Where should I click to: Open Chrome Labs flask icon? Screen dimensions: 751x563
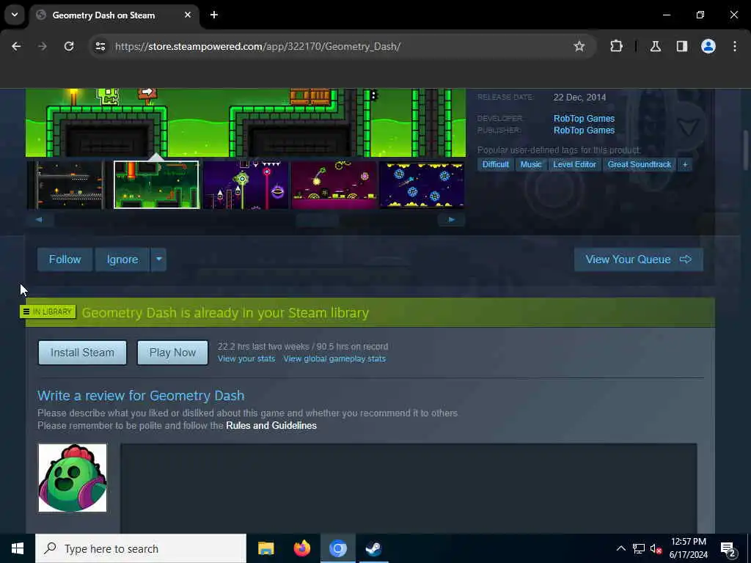coord(655,46)
